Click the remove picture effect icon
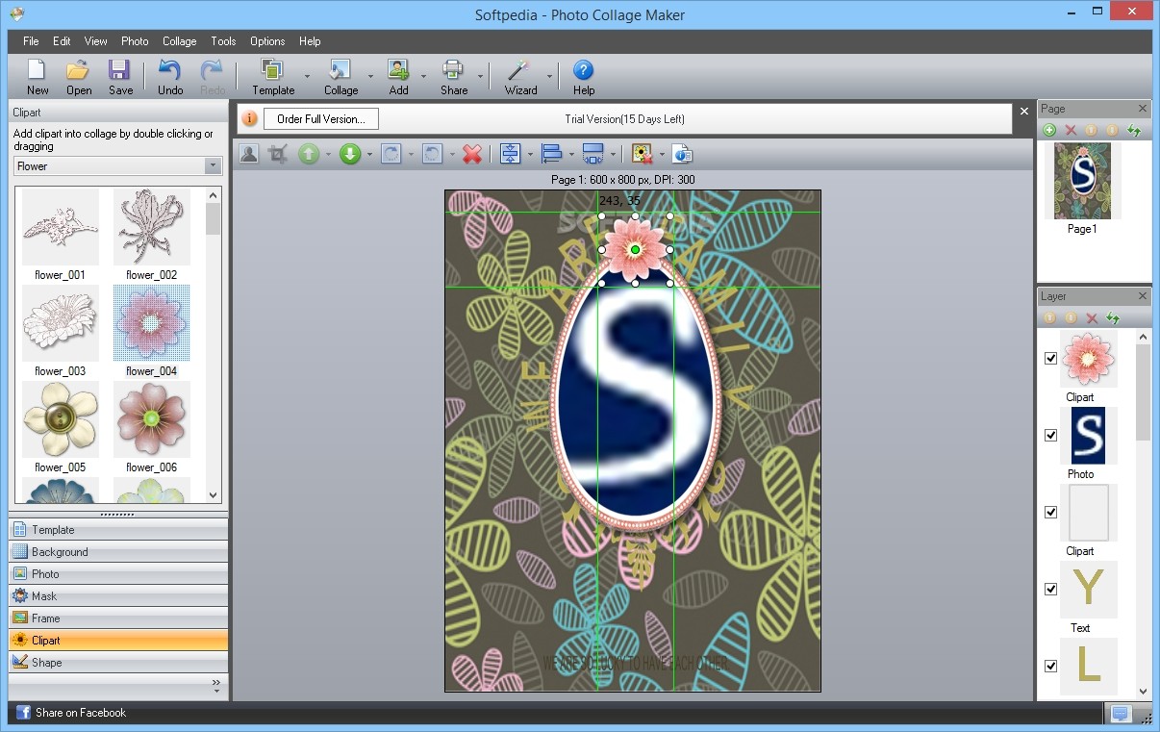1160x732 pixels. [x=642, y=154]
